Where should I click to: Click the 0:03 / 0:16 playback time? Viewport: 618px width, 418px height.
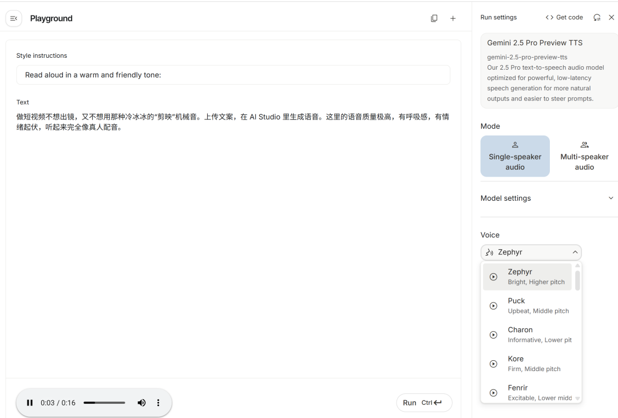58,403
